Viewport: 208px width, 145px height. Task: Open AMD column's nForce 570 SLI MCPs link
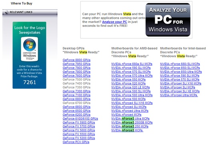click(131, 72)
